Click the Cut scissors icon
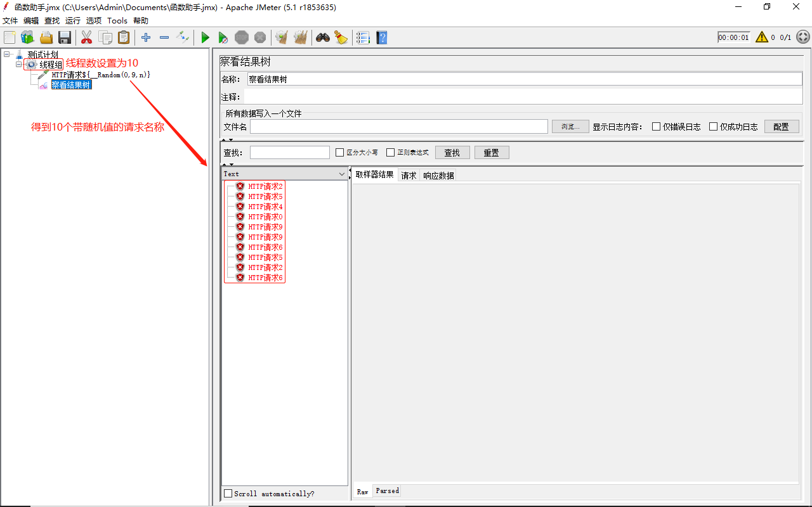Image resolution: width=812 pixels, height=507 pixels. pos(87,37)
